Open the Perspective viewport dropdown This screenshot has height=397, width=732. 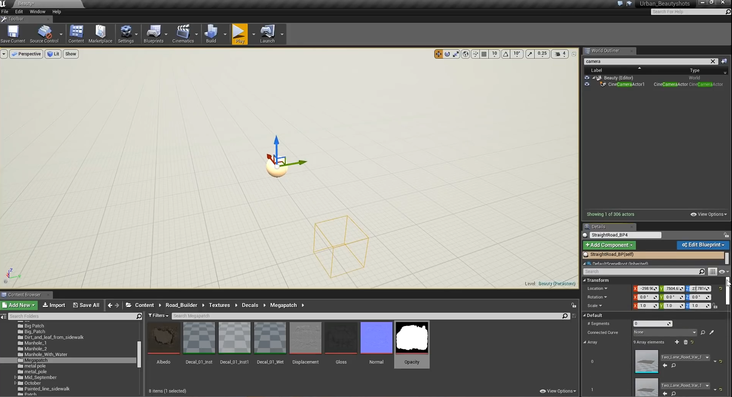click(x=26, y=54)
